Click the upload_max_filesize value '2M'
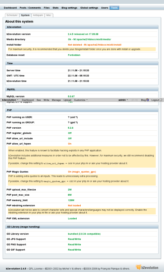 point(70,190)
